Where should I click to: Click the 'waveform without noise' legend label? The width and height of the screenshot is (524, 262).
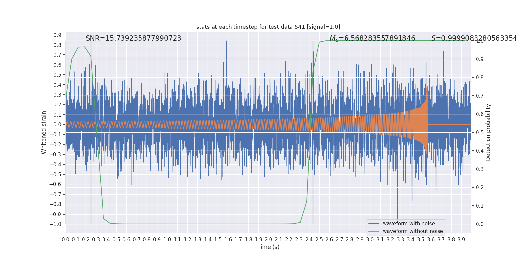(412, 231)
